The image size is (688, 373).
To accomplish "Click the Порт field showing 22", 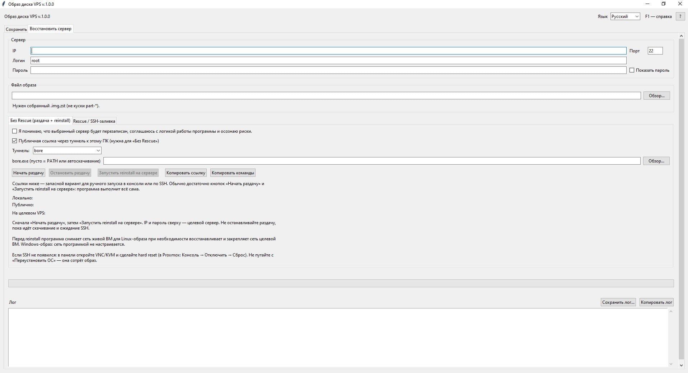I will coord(655,51).
